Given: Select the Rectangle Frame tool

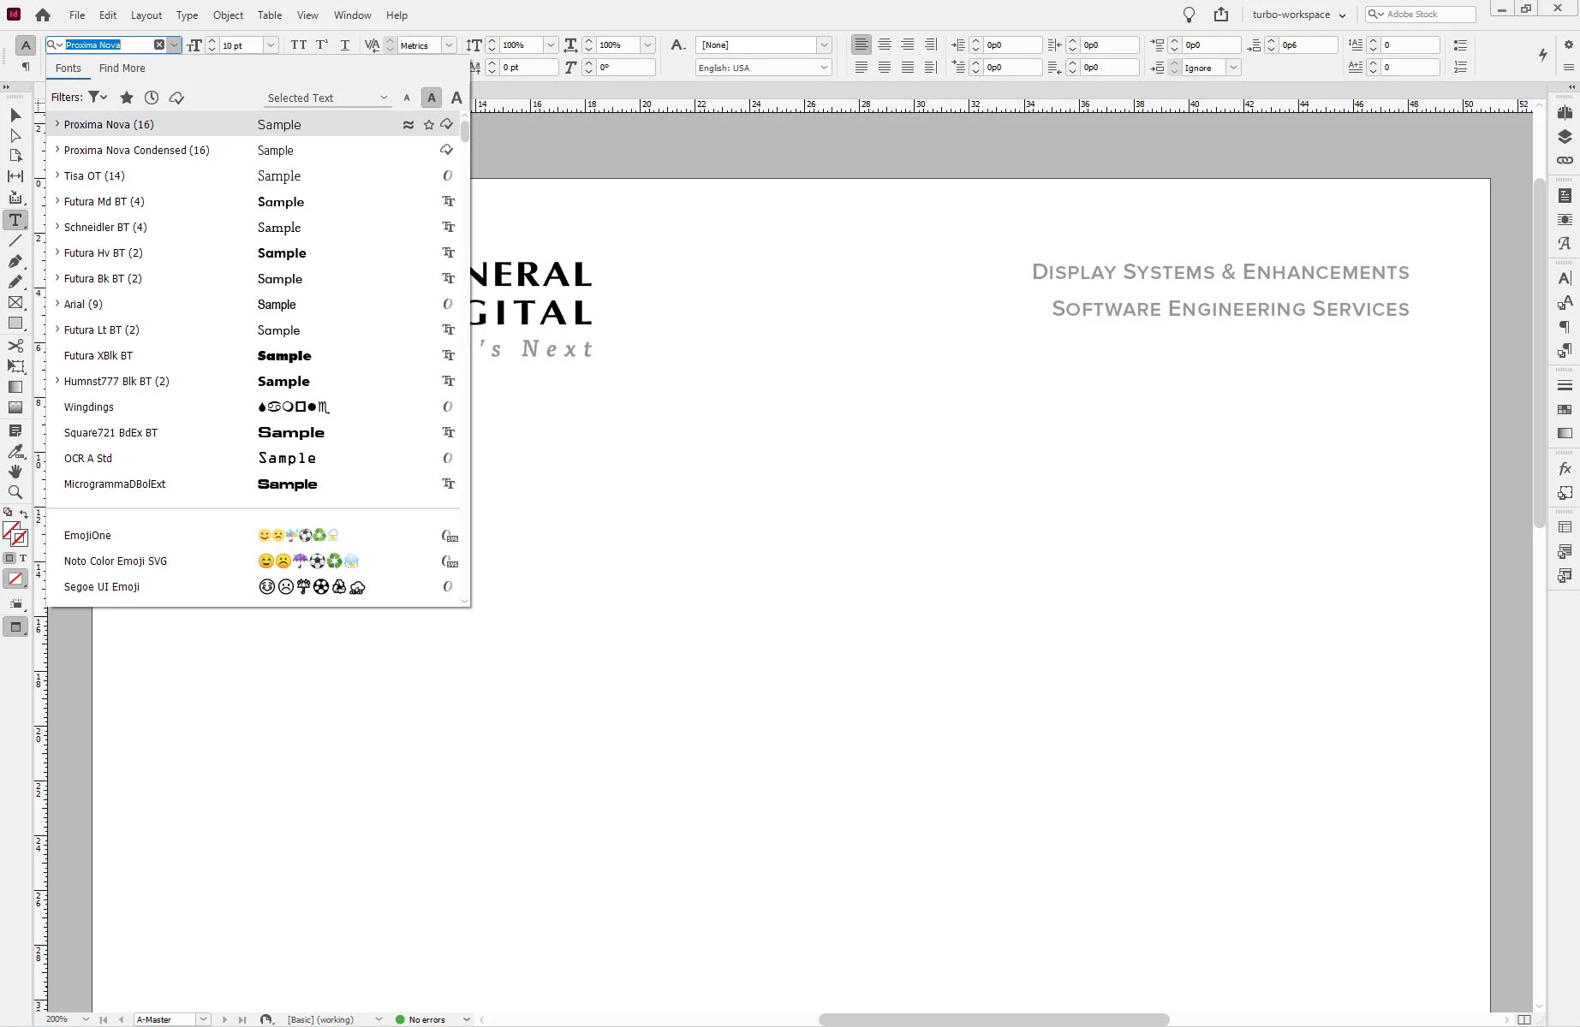Looking at the screenshot, I should [15, 302].
